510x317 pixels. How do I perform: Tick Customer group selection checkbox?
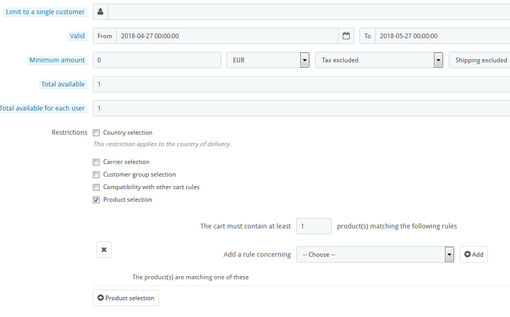96,175
